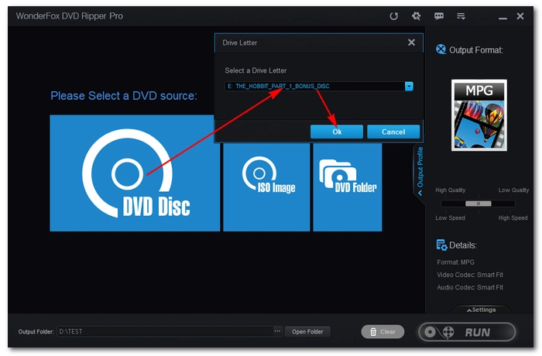Start ripping with the RUN button
The height and width of the screenshot is (356, 542).
[x=467, y=332]
